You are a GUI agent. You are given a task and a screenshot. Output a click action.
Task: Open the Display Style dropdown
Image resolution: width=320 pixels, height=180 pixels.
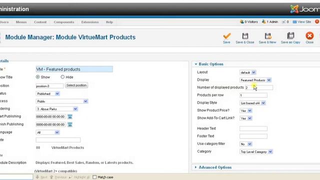252,103
